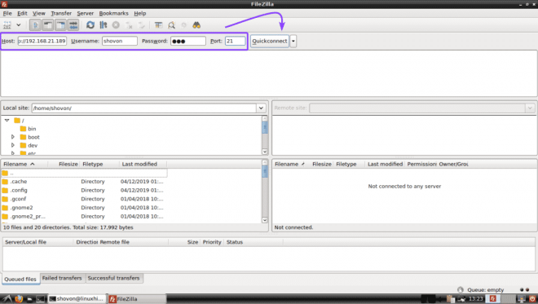Sort local files by Filetype column
The image size is (538, 304).
coord(99,164)
